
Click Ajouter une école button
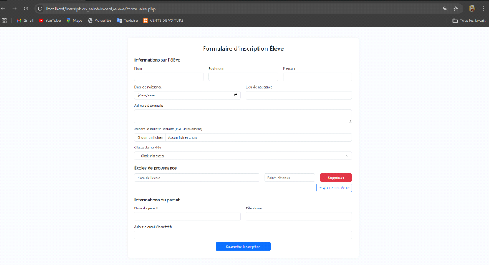coord(334,188)
